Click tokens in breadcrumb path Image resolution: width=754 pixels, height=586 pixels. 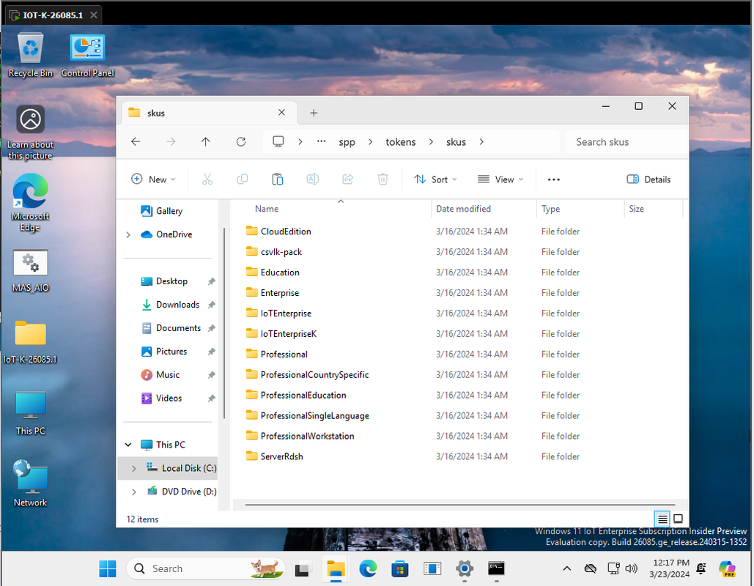click(x=401, y=142)
